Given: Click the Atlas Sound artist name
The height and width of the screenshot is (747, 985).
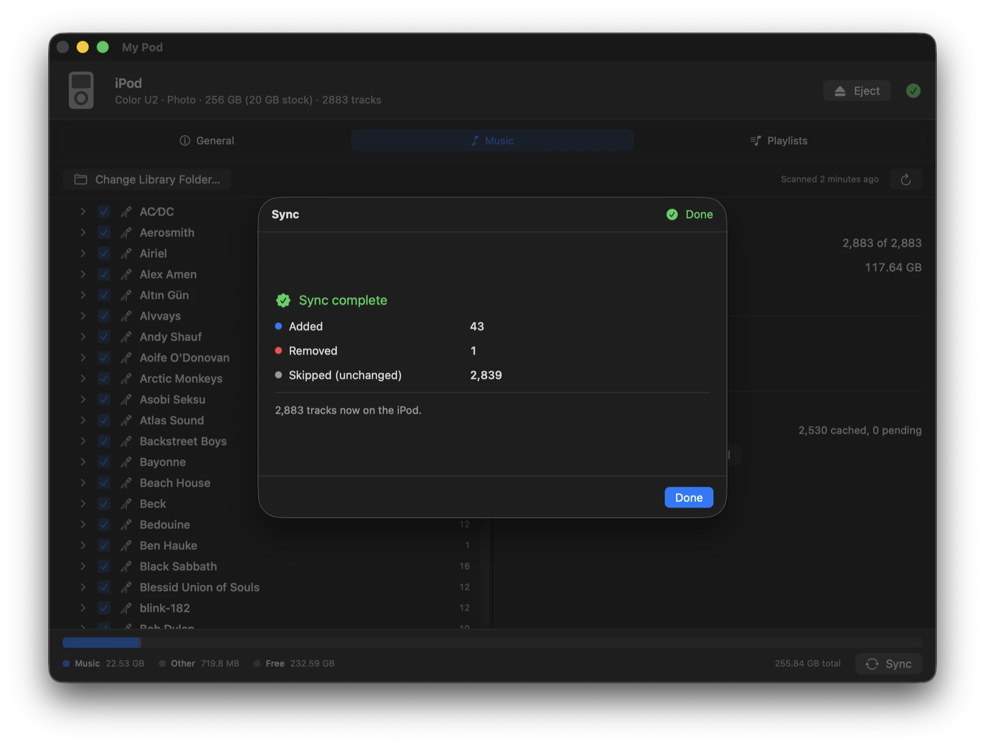Looking at the screenshot, I should pyautogui.click(x=171, y=420).
